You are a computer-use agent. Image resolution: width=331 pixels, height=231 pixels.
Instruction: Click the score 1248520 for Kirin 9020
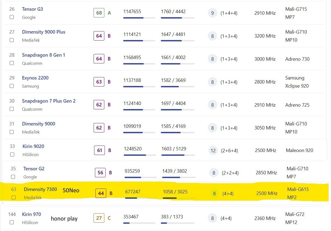click(133, 149)
